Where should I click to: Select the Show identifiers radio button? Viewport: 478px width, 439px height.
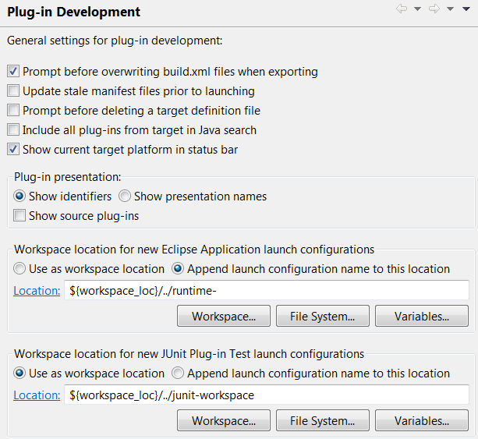coord(19,196)
